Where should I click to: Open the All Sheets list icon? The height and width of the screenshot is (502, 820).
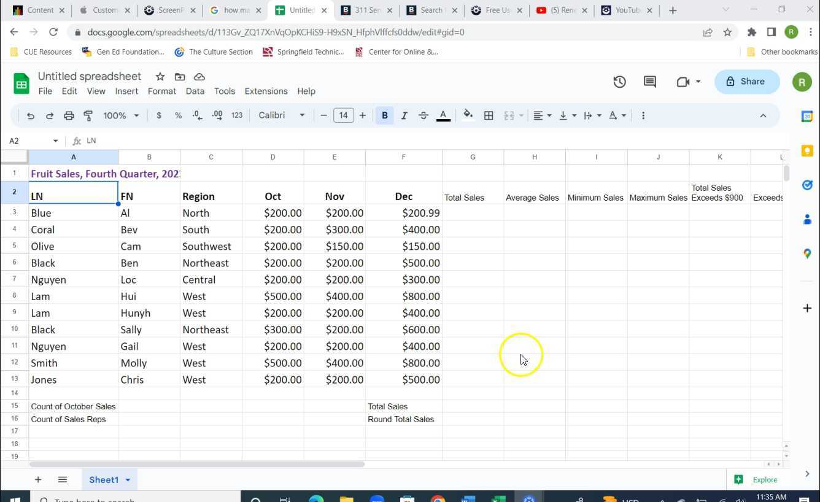click(x=62, y=480)
